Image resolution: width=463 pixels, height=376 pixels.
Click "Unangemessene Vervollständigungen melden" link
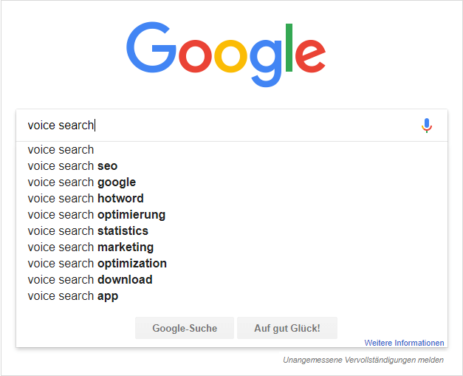(363, 360)
